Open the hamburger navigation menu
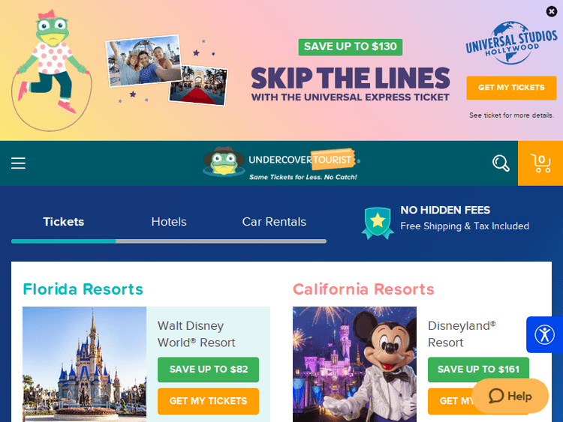563x422 pixels. (x=18, y=163)
